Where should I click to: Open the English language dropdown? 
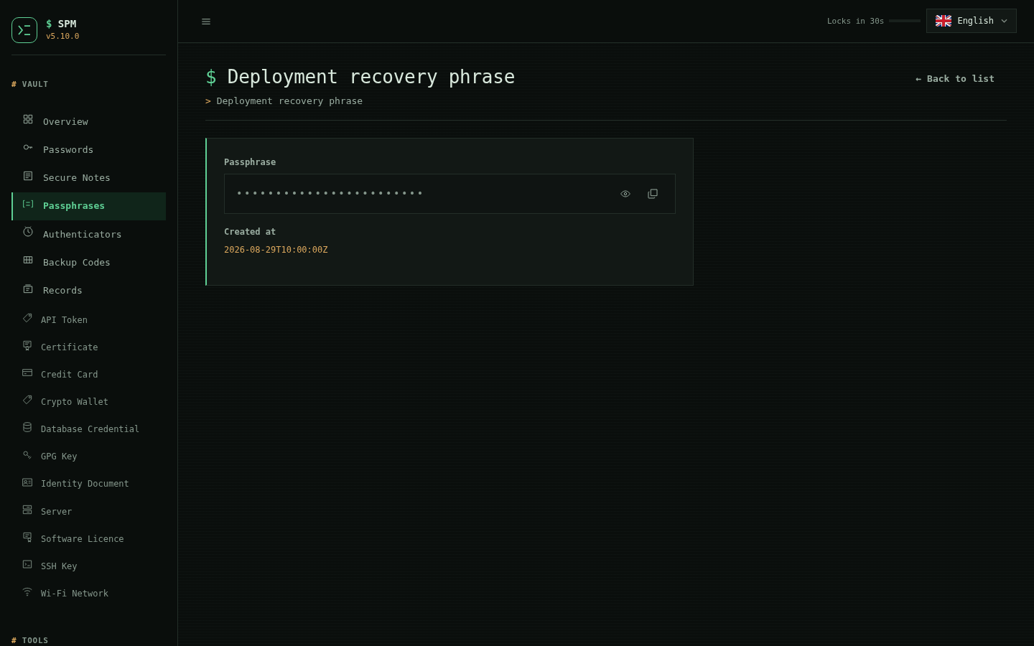tap(972, 21)
